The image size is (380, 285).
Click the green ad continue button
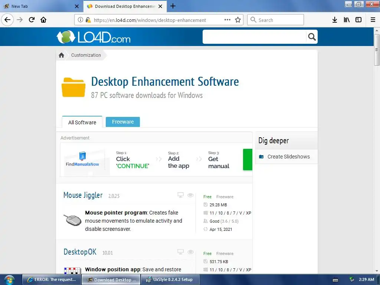[x=248, y=160]
